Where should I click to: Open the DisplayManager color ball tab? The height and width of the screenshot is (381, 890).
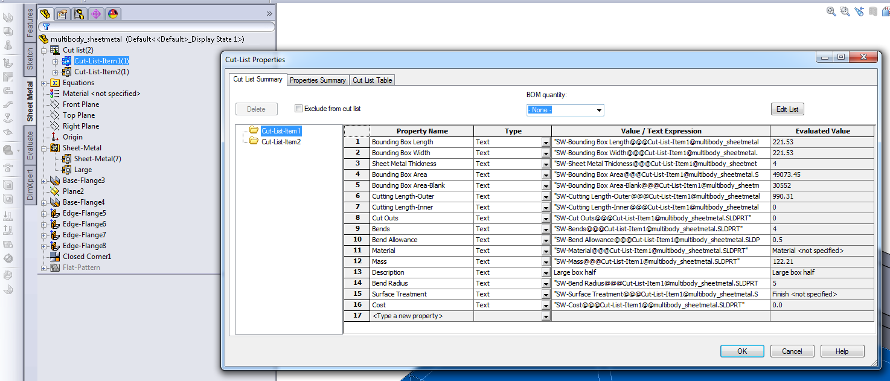pos(113,13)
